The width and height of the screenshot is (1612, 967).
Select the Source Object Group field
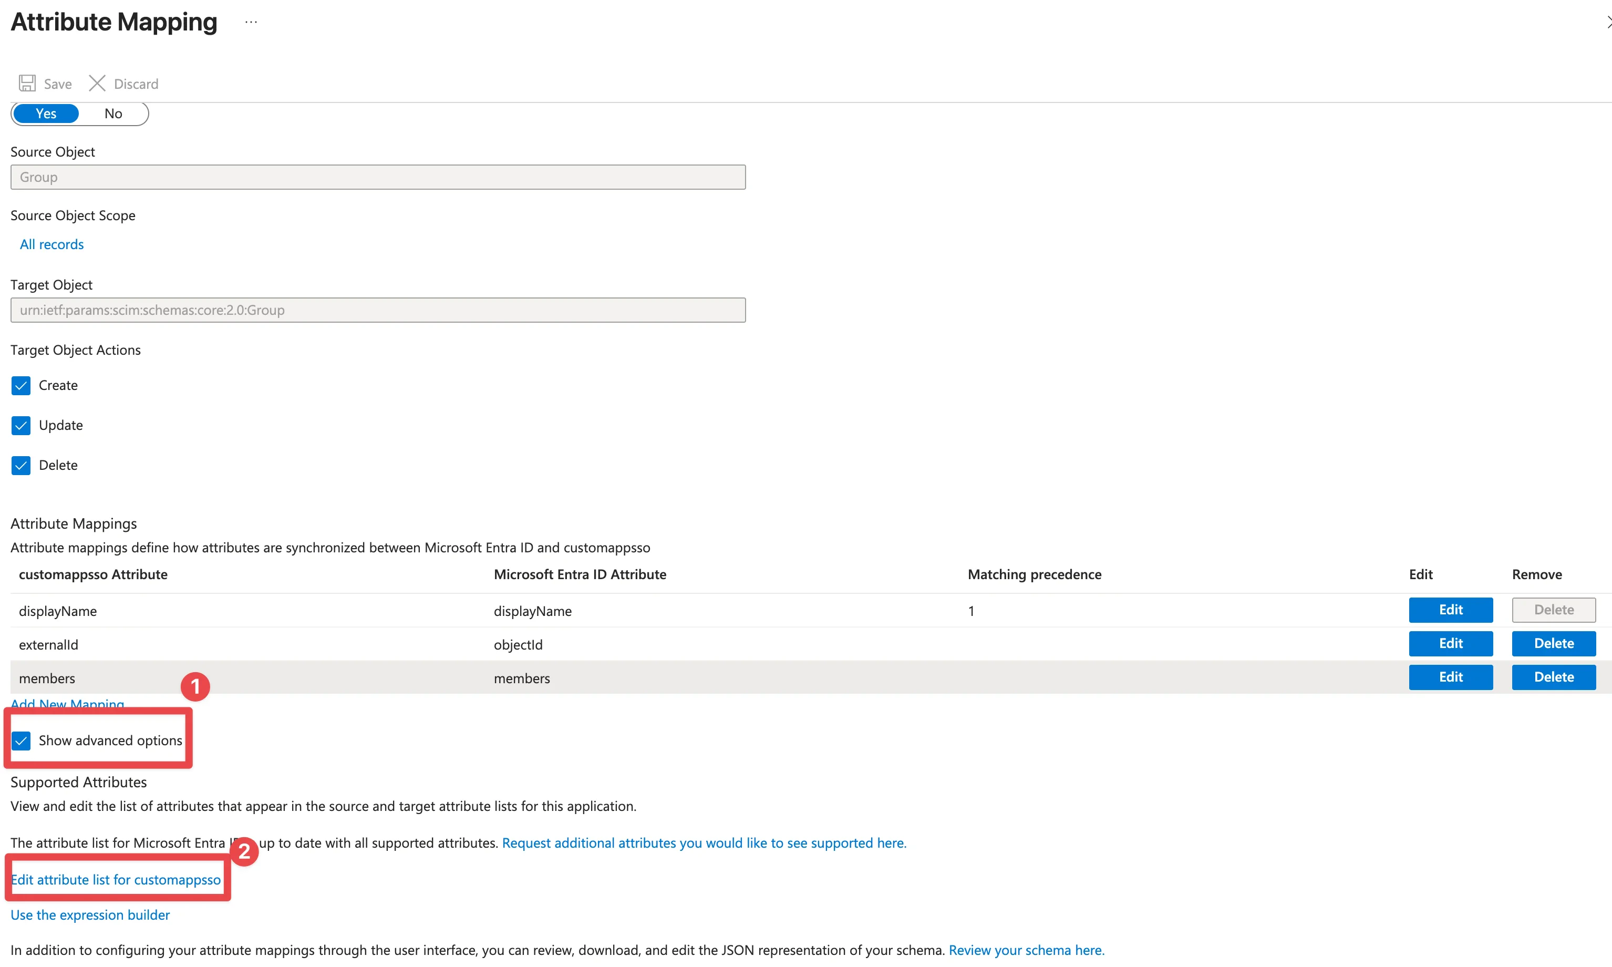click(378, 177)
